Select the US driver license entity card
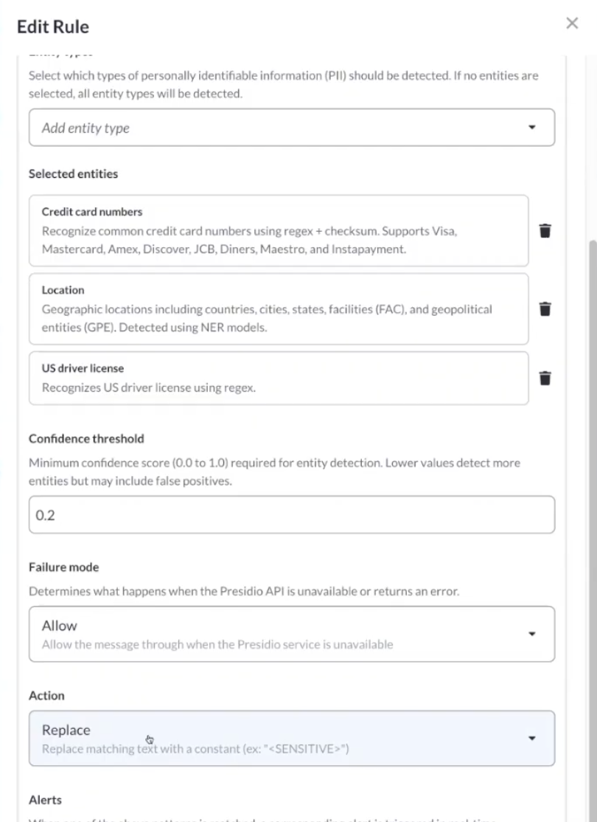This screenshot has height=822, width=597. click(279, 378)
